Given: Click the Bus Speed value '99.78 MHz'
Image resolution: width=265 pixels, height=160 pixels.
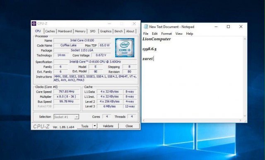Looking at the screenshot, I should tap(66, 102).
